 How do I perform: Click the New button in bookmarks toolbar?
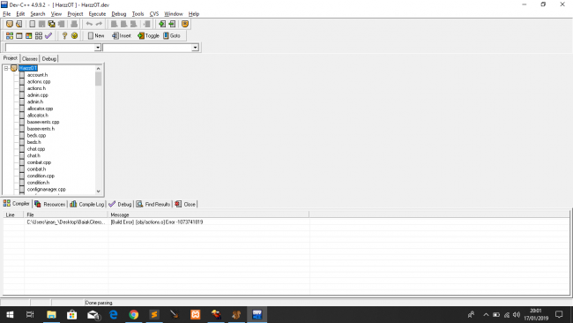point(96,36)
